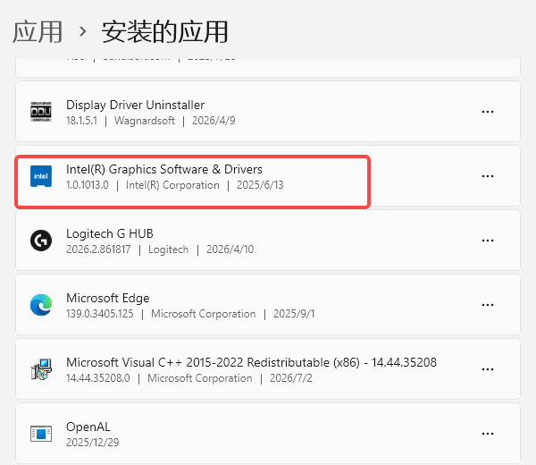Click the Logitech G HUB icon
The width and height of the screenshot is (536, 465).
pyautogui.click(x=41, y=241)
